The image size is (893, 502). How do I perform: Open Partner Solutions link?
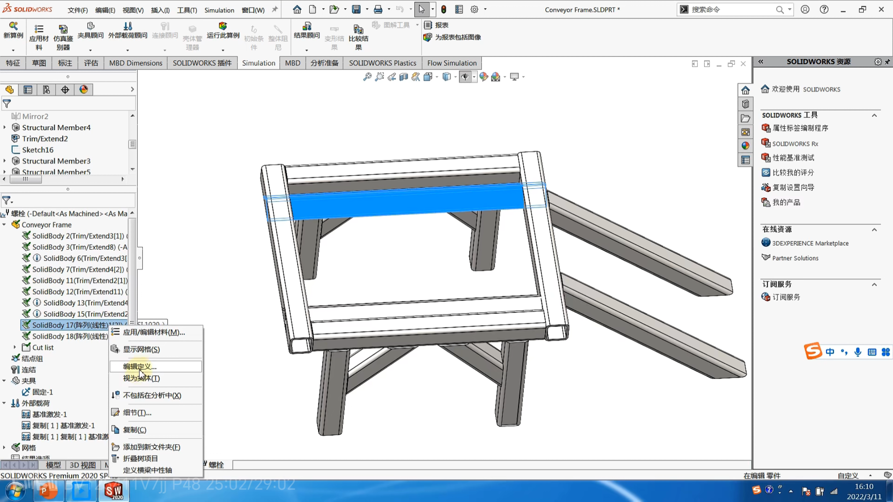(795, 258)
